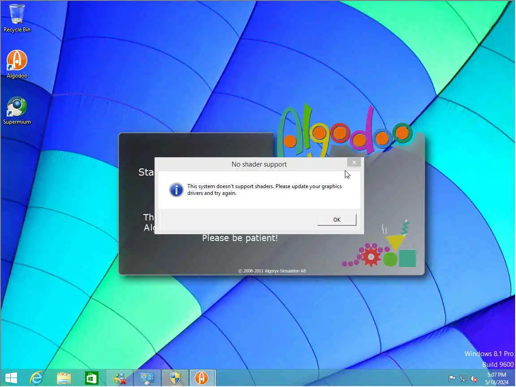This screenshot has height=387, width=516.
Task: Launch Internet Explorer from the taskbar
Action: pos(37,378)
